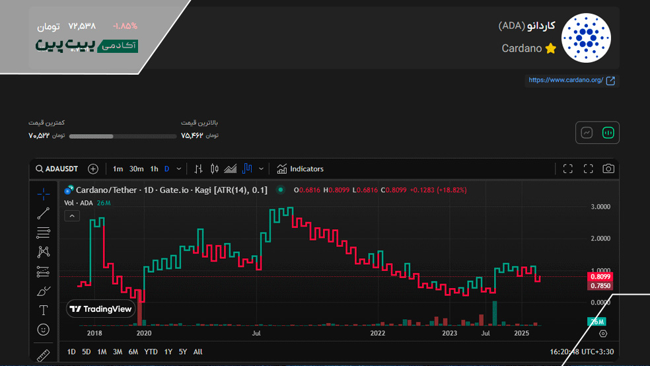
Task: Set date range to YTD
Action: (151, 351)
